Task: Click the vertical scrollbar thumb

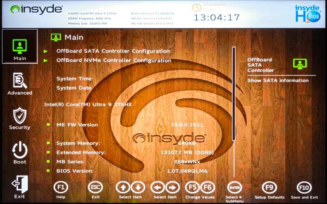Action: coord(234,94)
